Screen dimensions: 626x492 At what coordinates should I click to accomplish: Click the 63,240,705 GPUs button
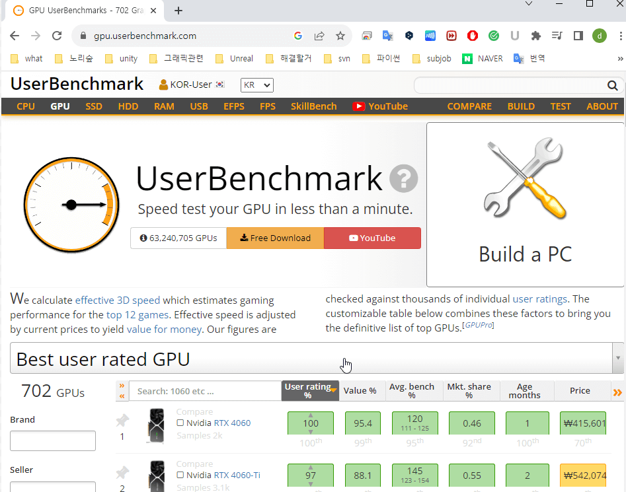pos(178,238)
